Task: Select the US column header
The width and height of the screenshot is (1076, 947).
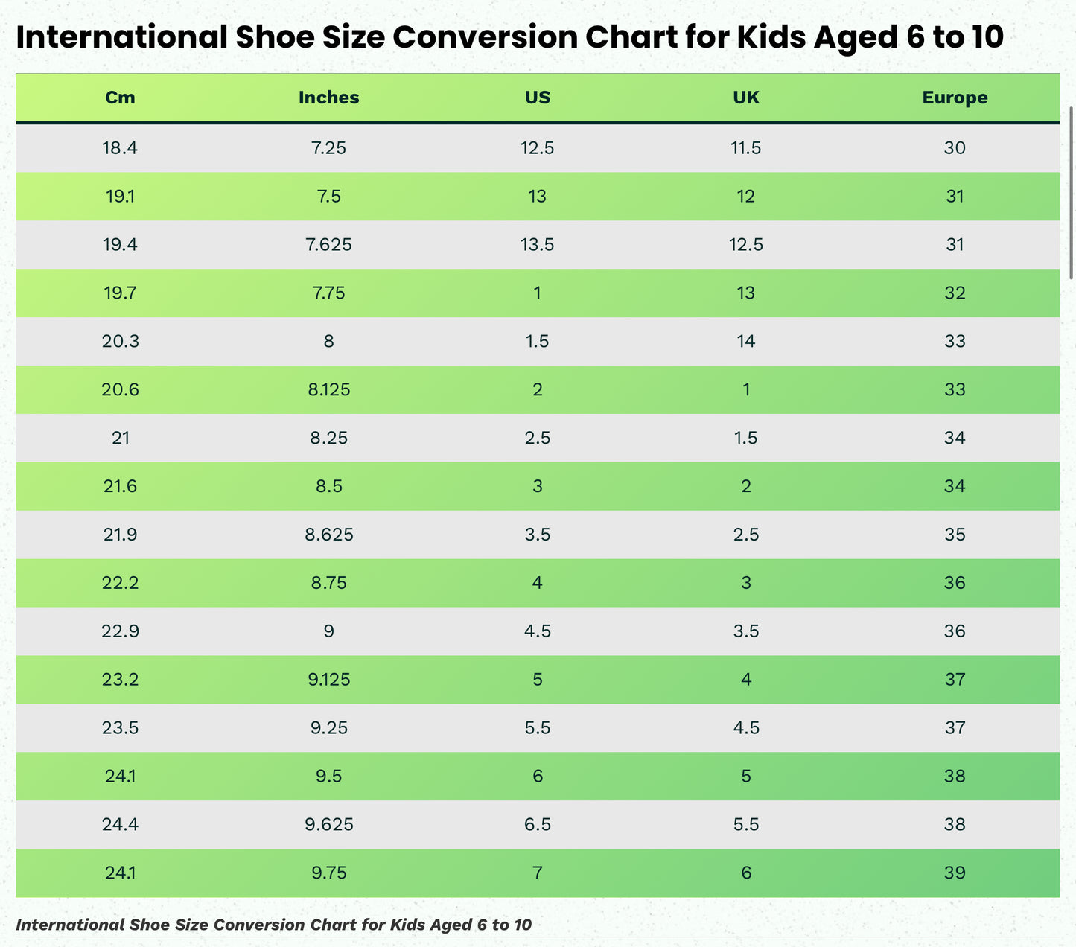Action: point(537,98)
